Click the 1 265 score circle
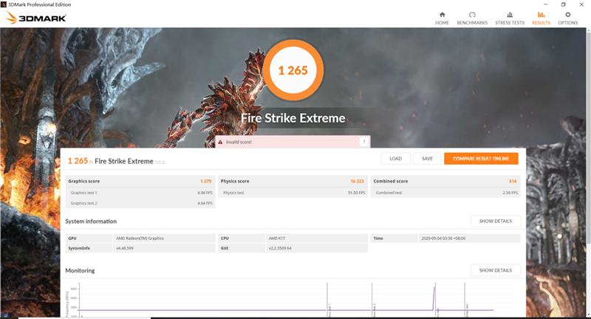 [293, 70]
